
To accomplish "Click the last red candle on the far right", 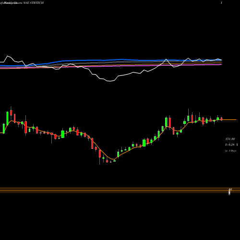I will click(x=221, y=119).
